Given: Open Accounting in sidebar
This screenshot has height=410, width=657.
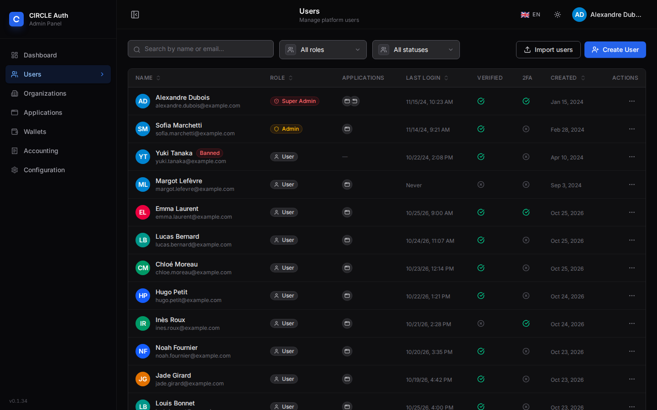Looking at the screenshot, I should [x=58, y=151].
